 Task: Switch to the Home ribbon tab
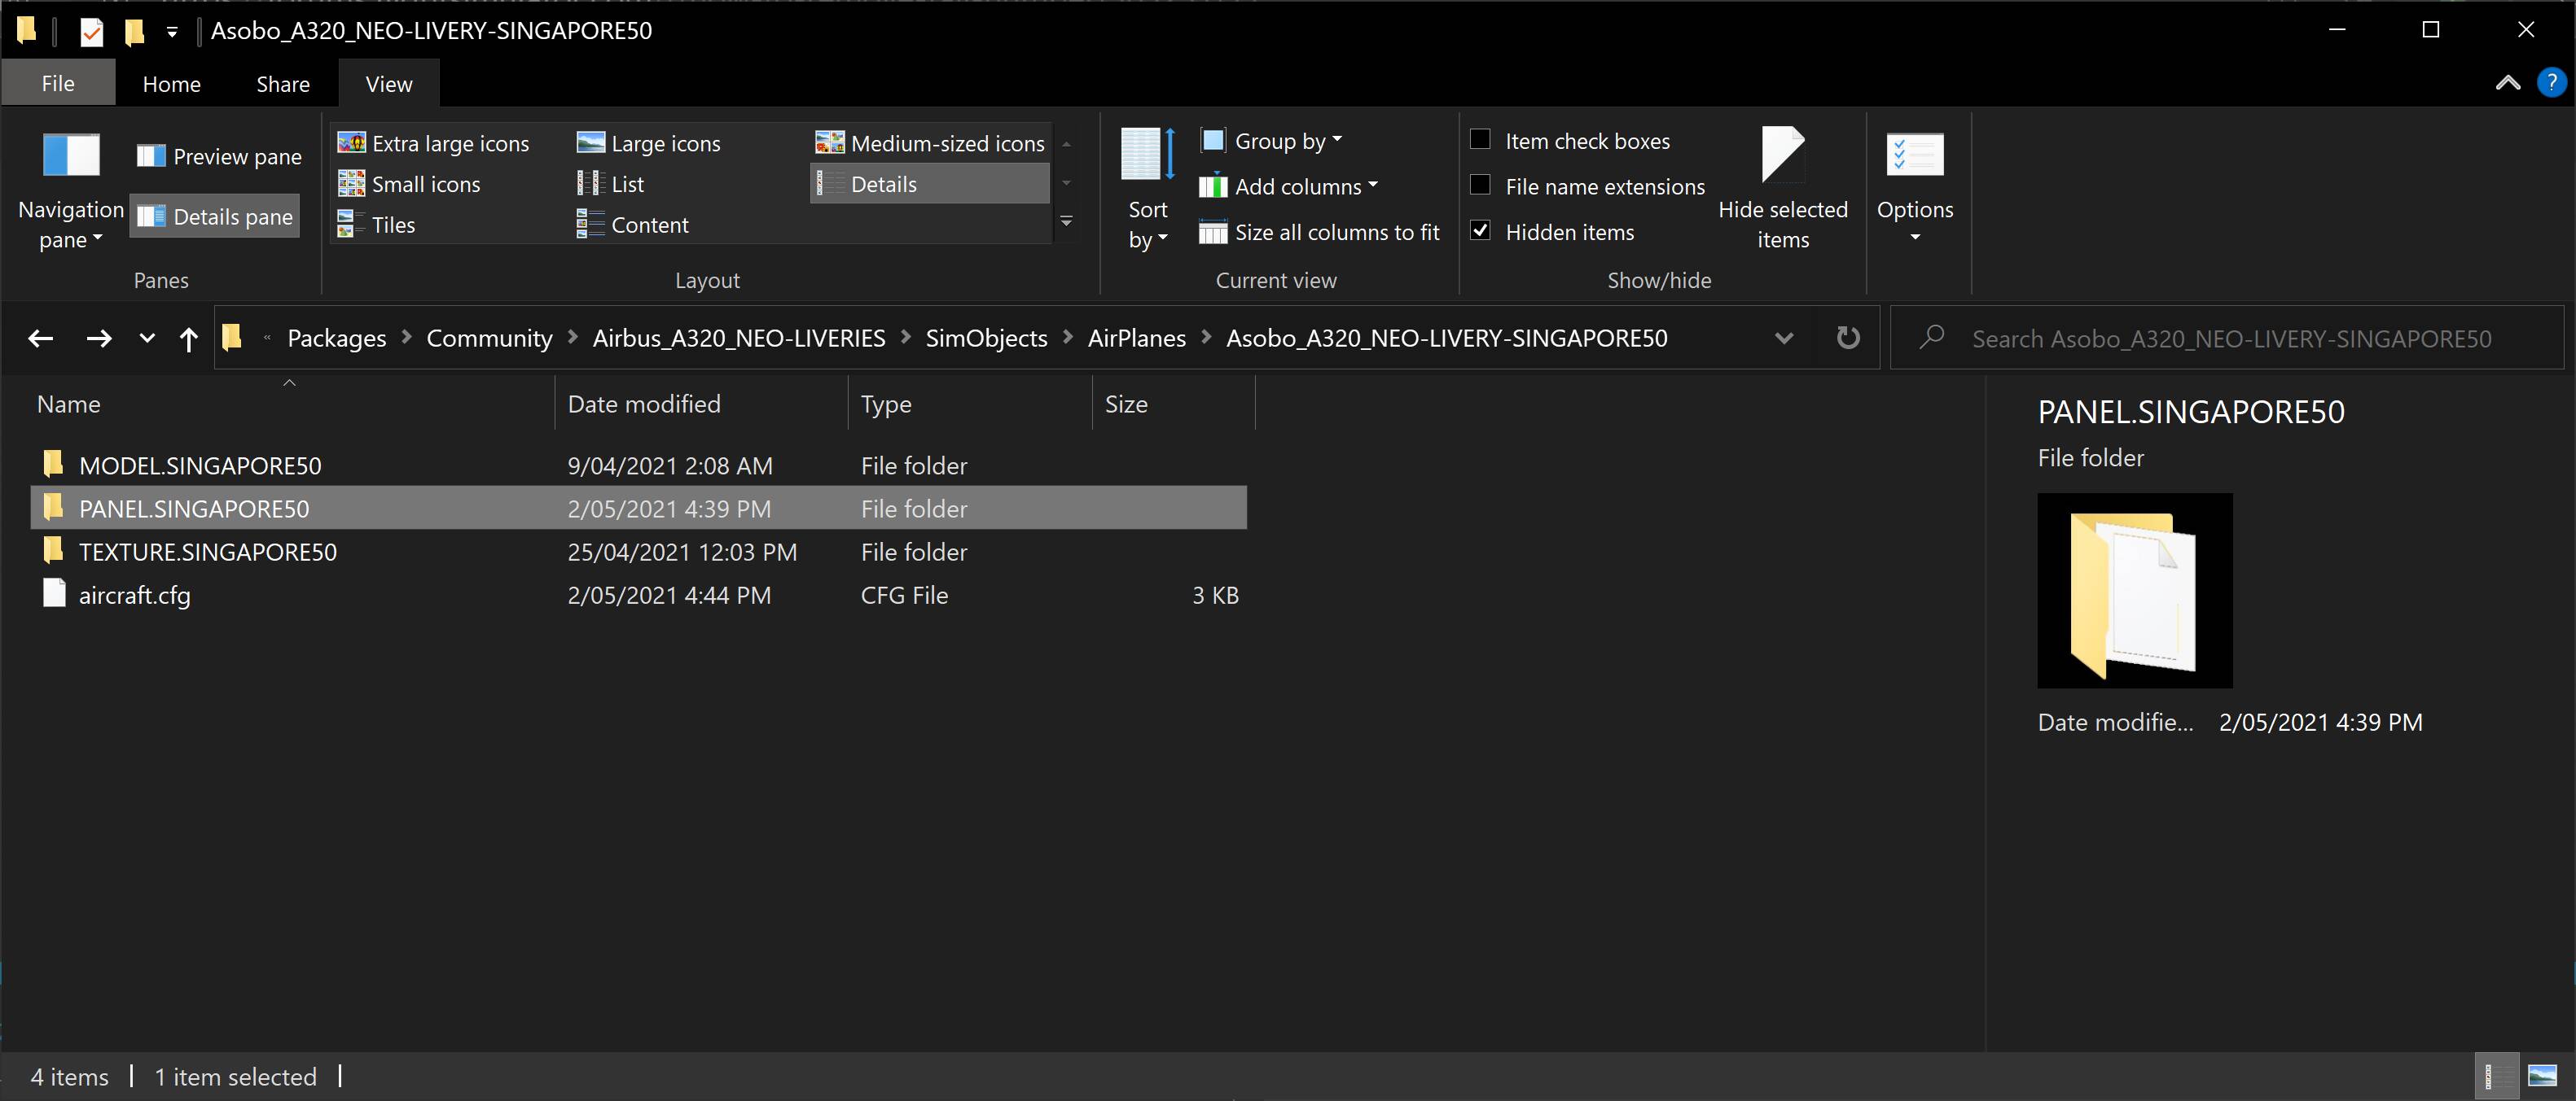171,84
